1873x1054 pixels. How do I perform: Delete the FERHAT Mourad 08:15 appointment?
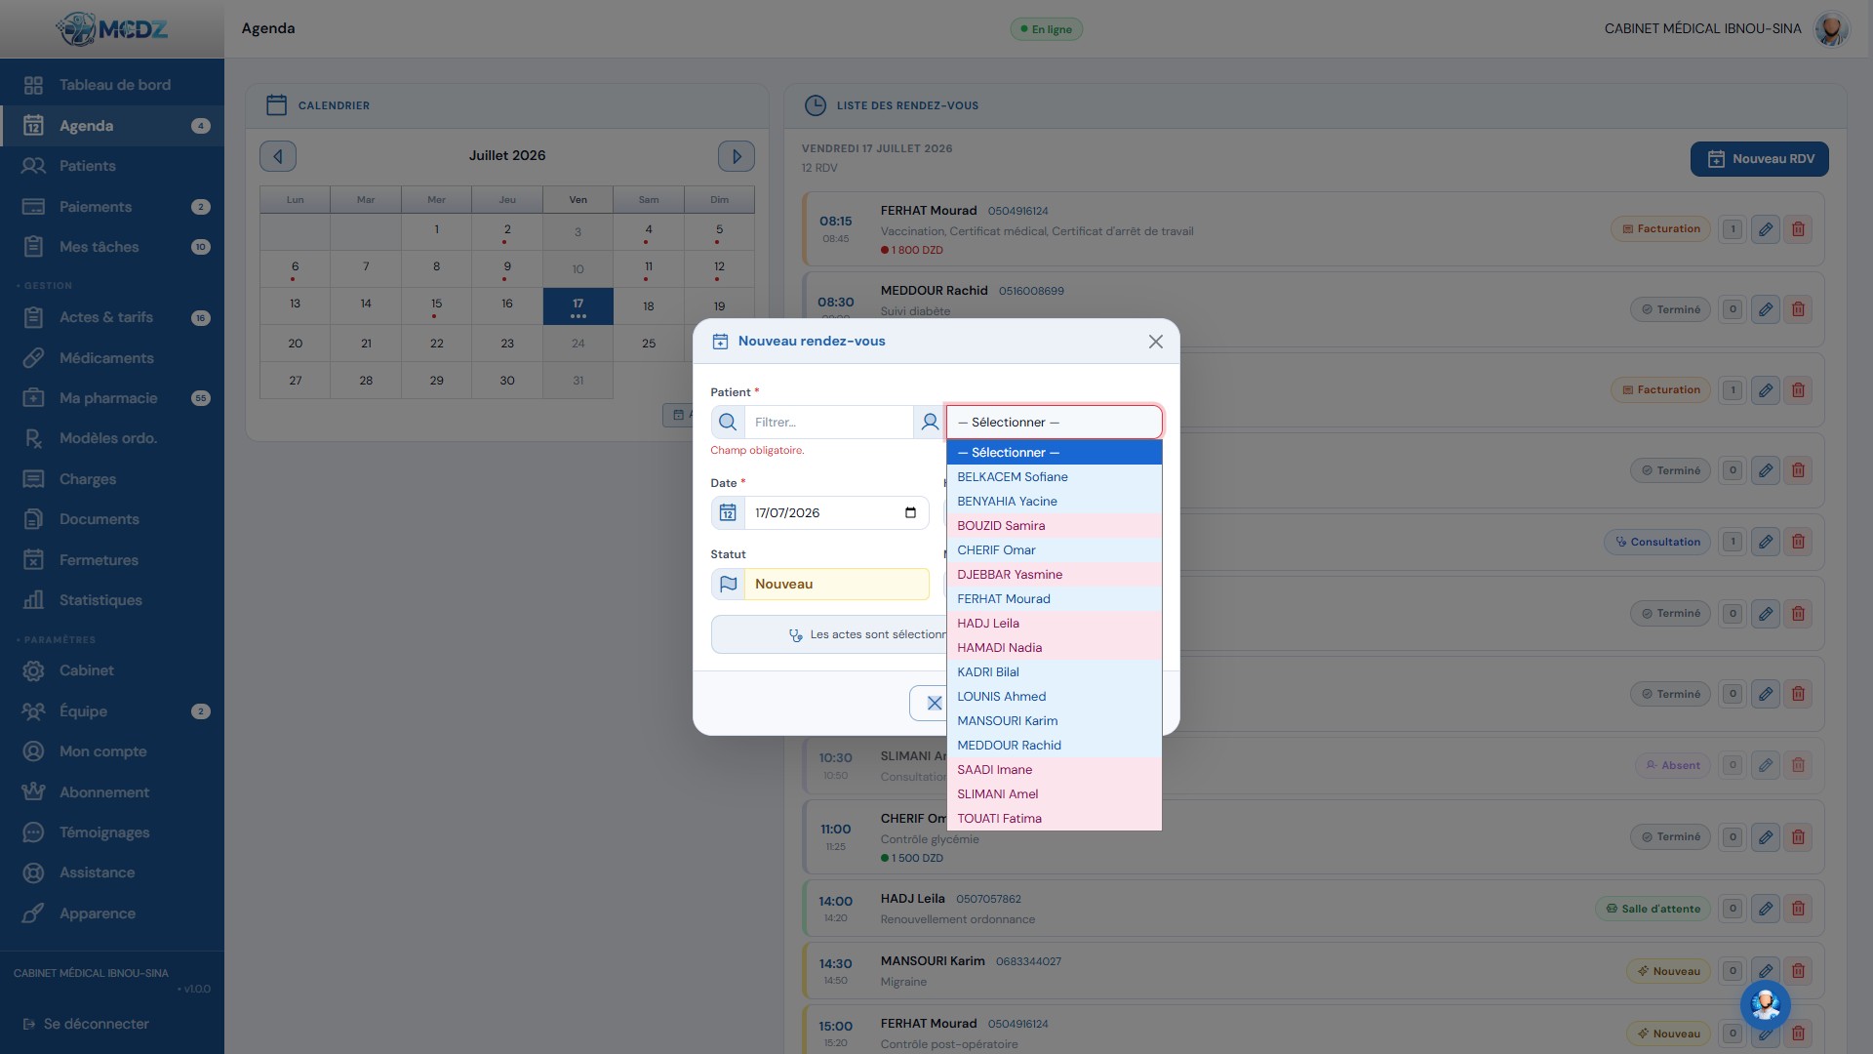[x=1798, y=229]
